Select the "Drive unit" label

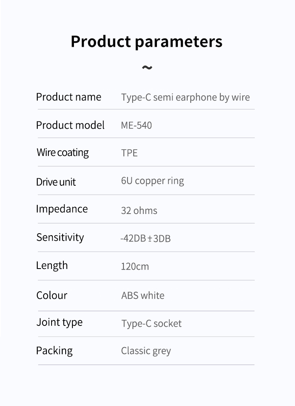click(56, 182)
